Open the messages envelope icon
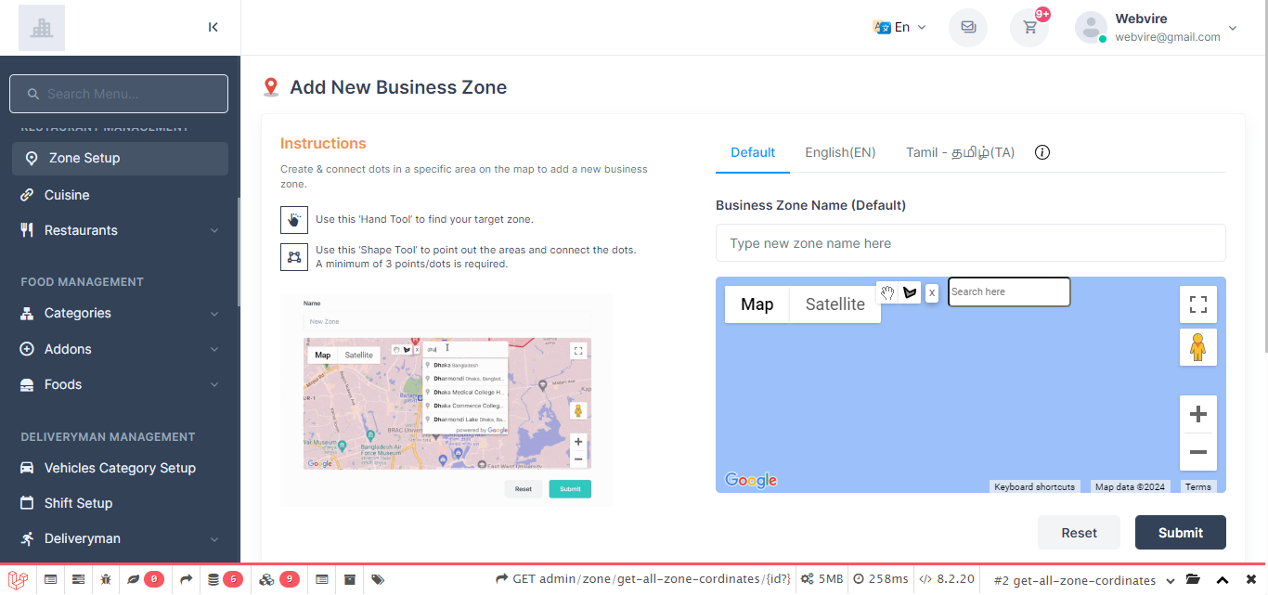Image resolution: width=1268 pixels, height=595 pixels. point(968,27)
